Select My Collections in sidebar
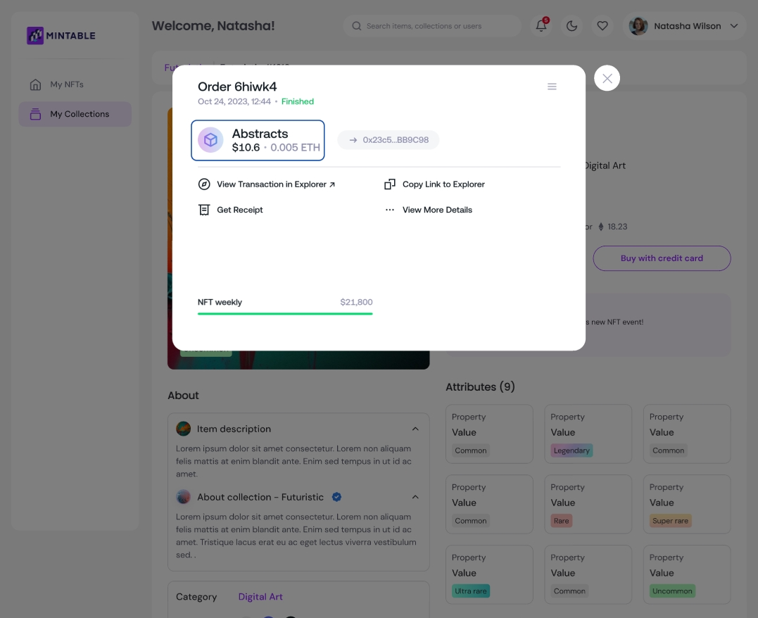Image resolution: width=758 pixels, height=618 pixels. (x=79, y=114)
